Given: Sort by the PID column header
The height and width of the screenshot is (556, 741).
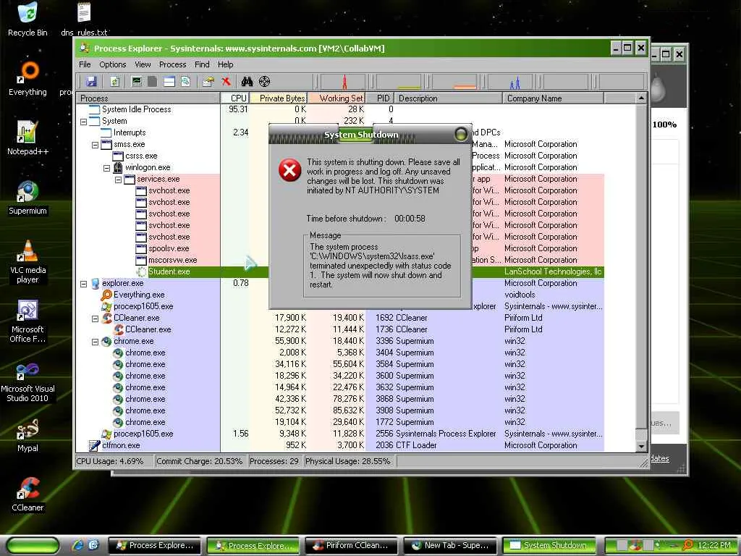Looking at the screenshot, I should [x=380, y=98].
